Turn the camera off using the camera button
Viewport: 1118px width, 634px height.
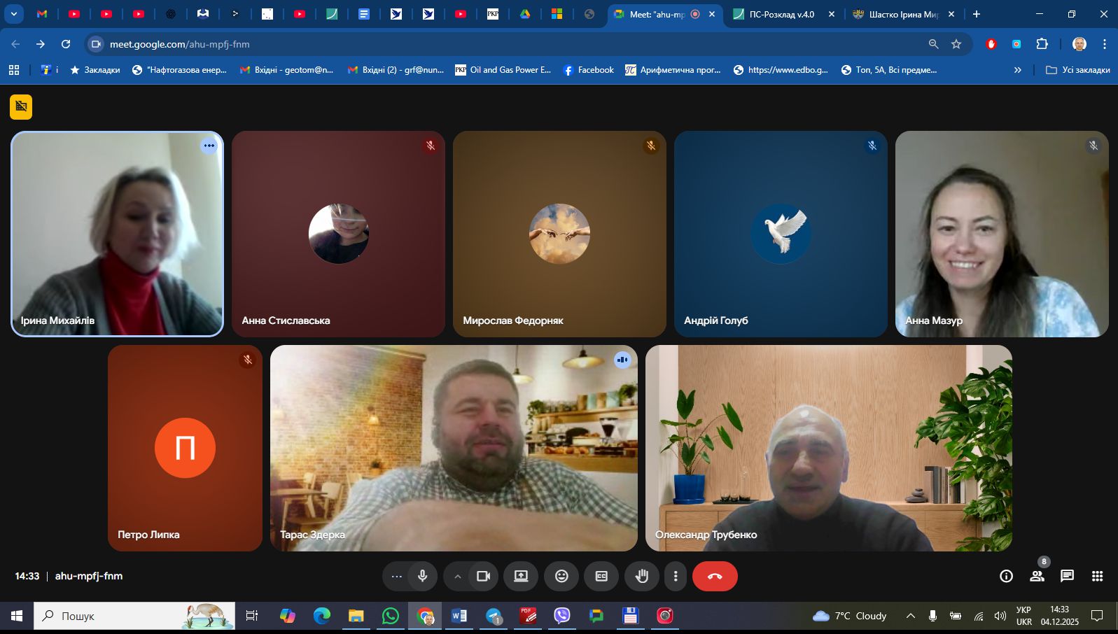click(483, 576)
